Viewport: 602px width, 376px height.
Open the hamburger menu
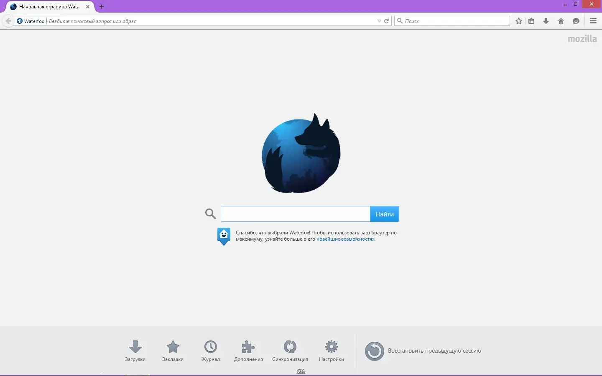click(593, 21)
